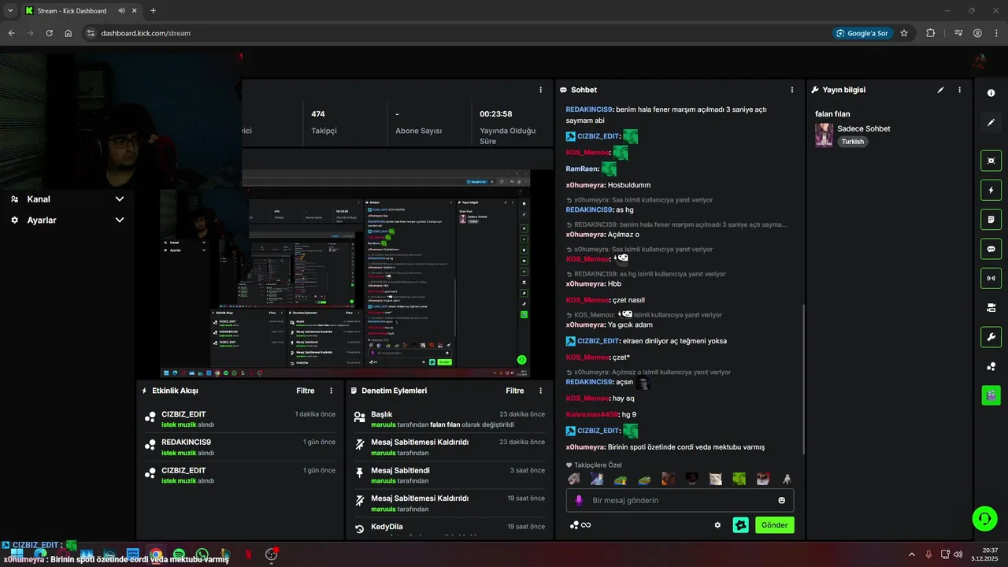Open the emoji picker in chat input

[x=781, y=500]
